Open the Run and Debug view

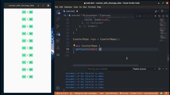pos(58,34)
